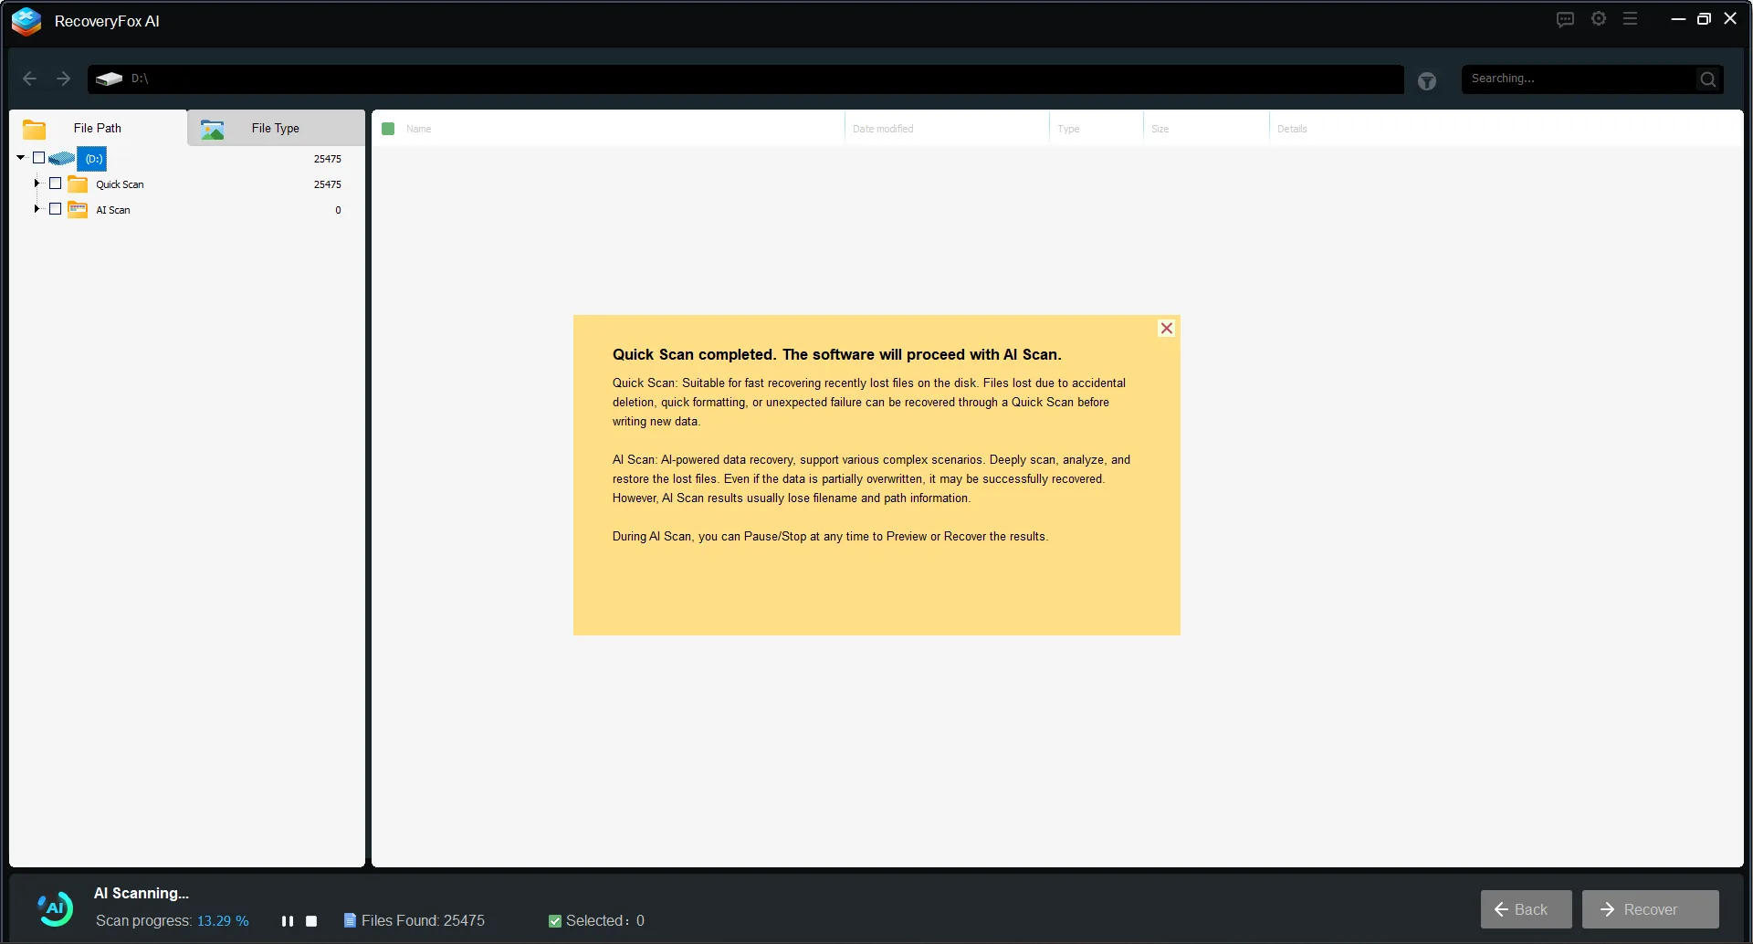Viewport: 1753px width, 944px height.
Task: Toggle the select-all checkbox in file header
Action: click(x=388, y=129)
